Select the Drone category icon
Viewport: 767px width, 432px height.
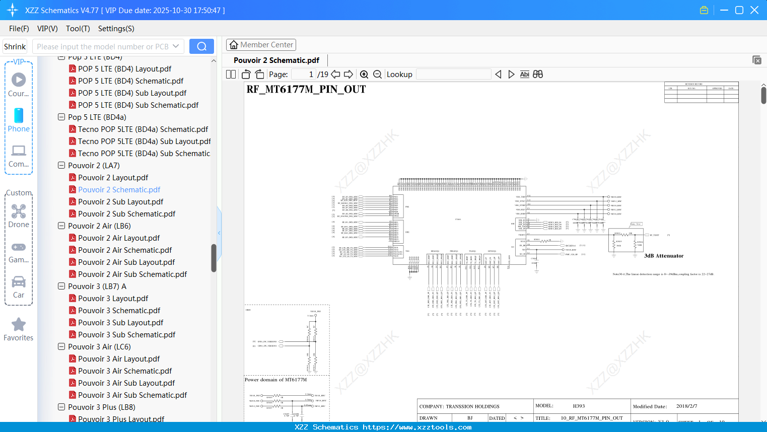19,211
